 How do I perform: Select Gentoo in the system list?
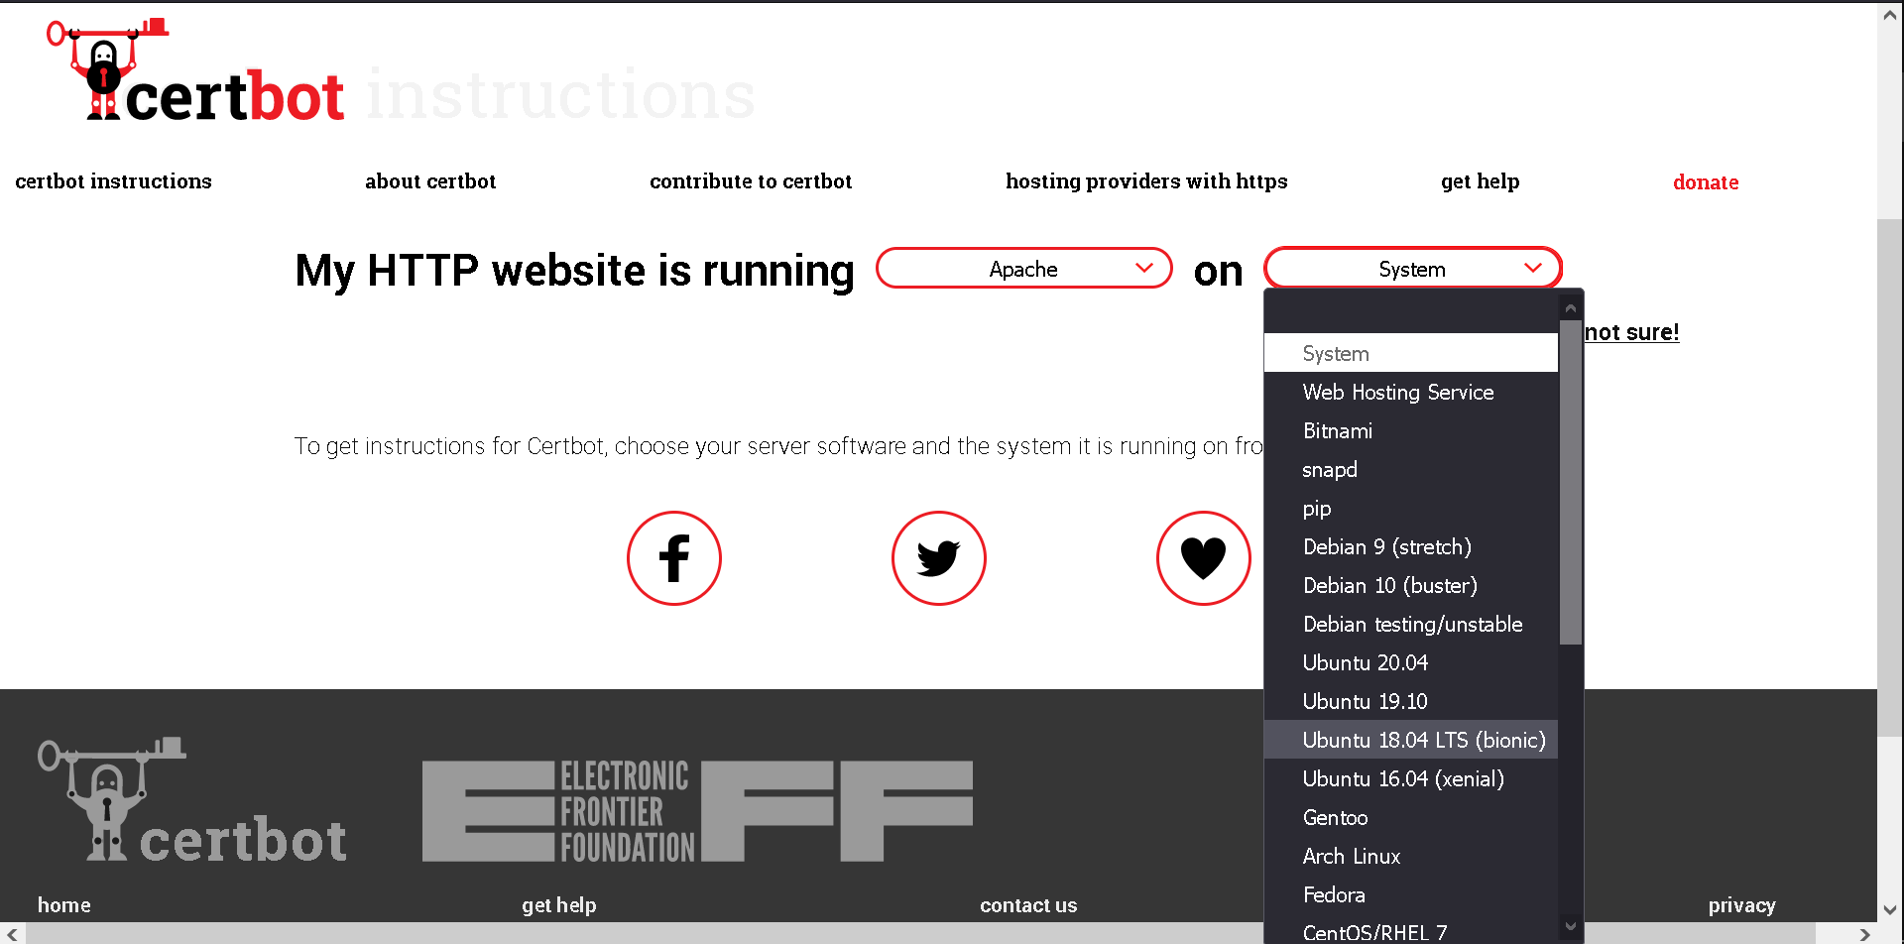coord(1411,818)
